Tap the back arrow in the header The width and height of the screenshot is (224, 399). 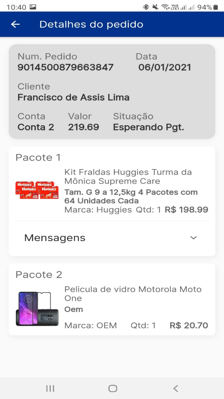click(15, 24)
